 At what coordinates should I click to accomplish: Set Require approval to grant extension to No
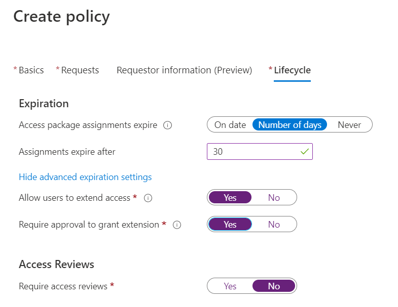[x=274, y=225]
